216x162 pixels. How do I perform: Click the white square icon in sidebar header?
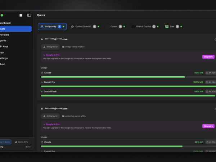point(21,15)
